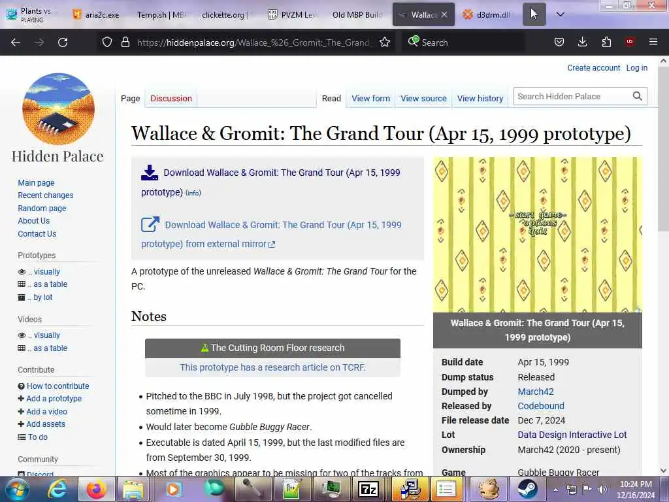Screen dimensions: 669x502
Task: Switch to the PVZM Lev tab
Action: coord(292,14)
